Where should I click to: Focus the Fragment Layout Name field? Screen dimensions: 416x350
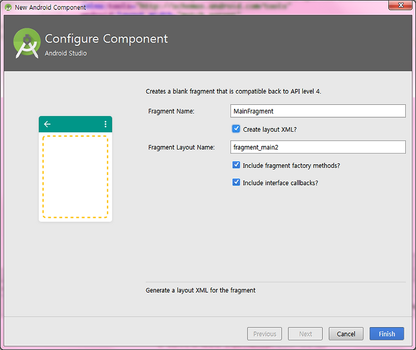[x=318, y=147]
